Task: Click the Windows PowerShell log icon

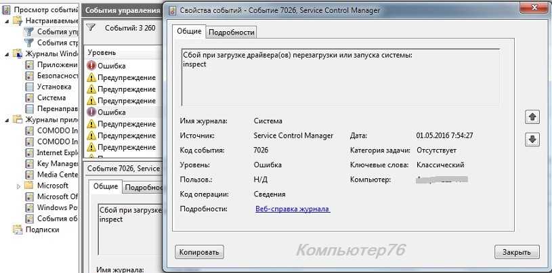Action: 30,207
